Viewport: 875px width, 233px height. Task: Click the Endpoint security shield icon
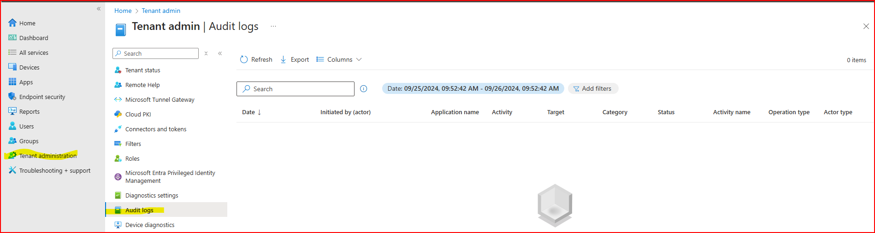12,97
